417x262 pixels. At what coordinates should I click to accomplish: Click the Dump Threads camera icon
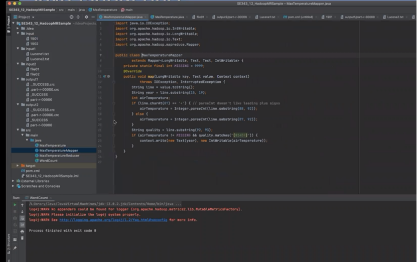[15, 218]
